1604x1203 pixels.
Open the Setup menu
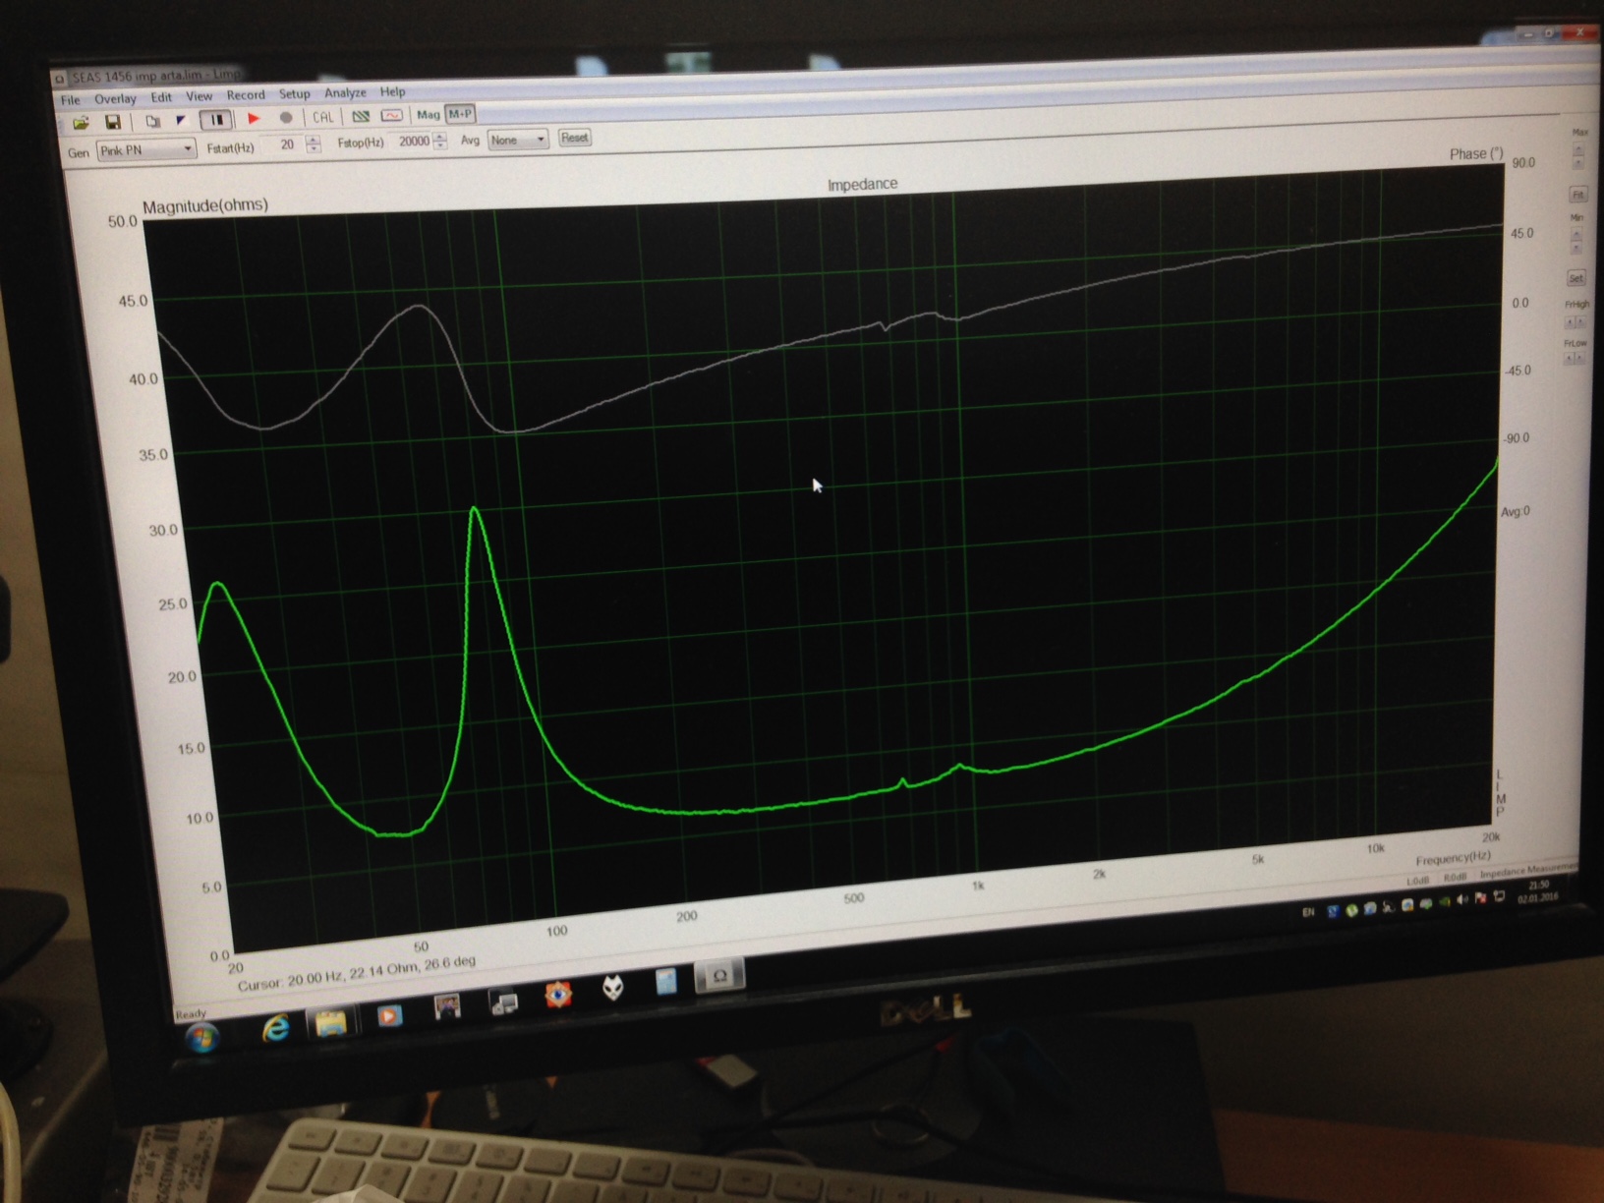click(x=294, y=94)
